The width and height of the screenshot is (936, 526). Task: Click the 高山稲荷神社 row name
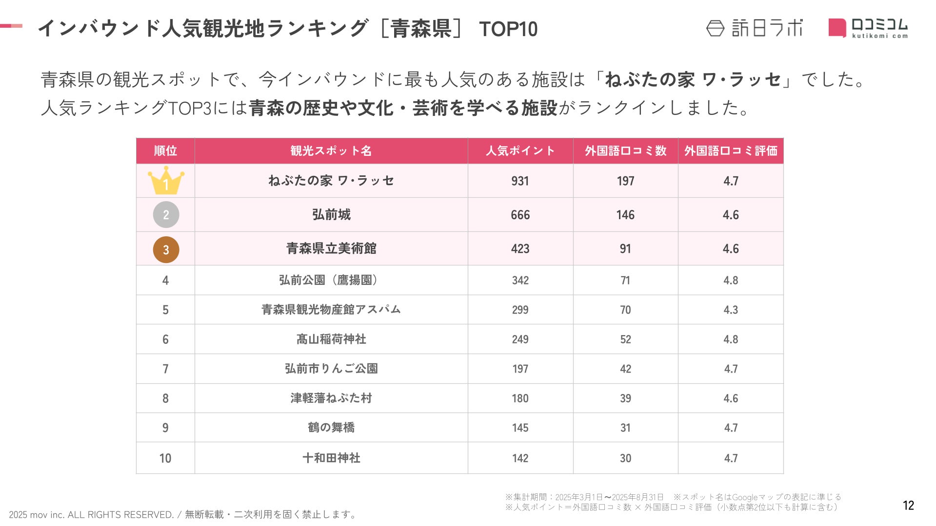pyautogui.click(x=331, y=339)
